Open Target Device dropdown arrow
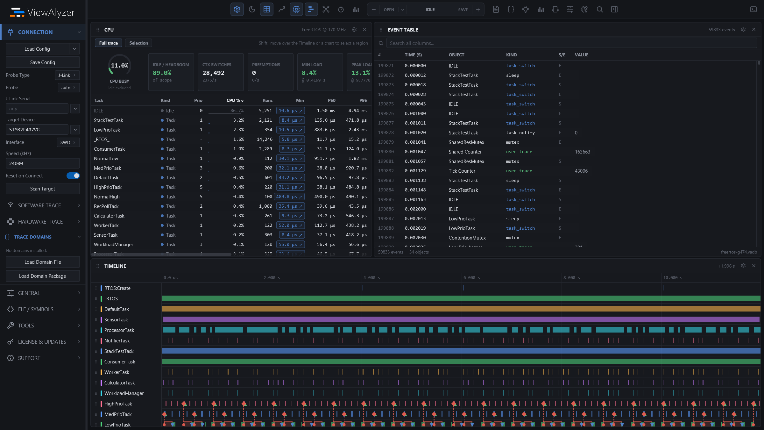Image resolution: width=764 pixels, height=430 pixels. point(75,130)
